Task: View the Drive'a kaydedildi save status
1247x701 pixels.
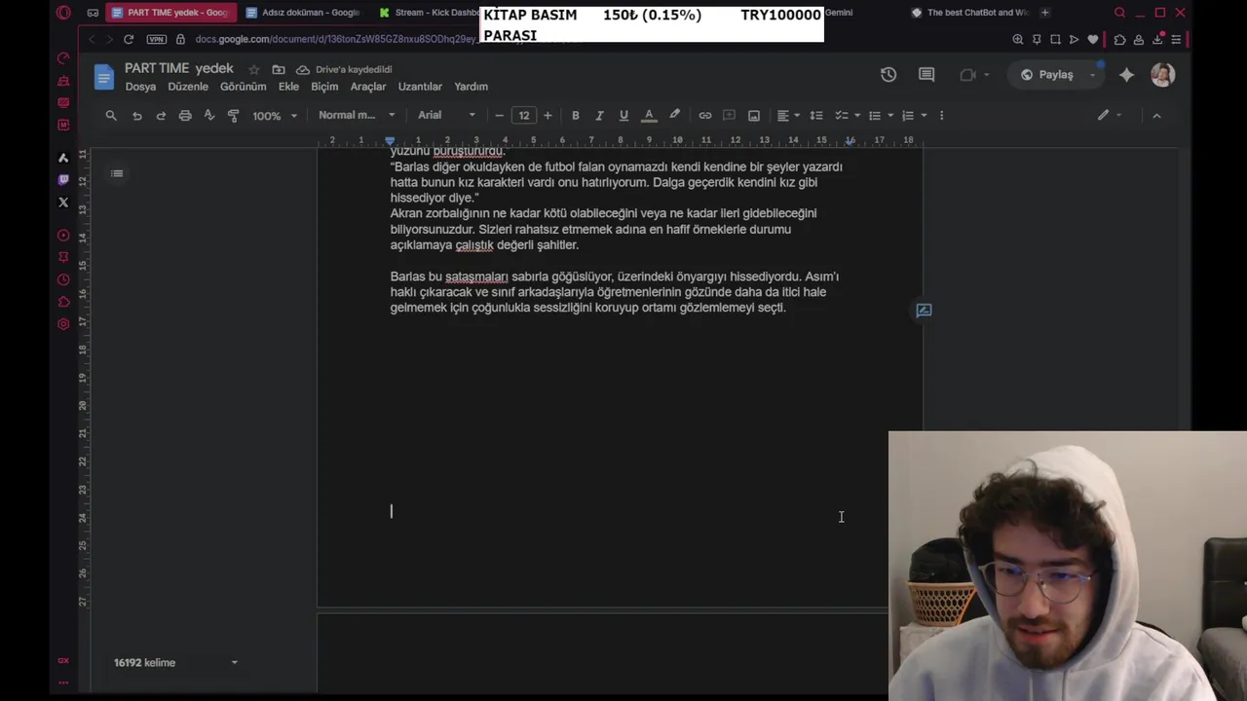Action: [x=344, y=69]
